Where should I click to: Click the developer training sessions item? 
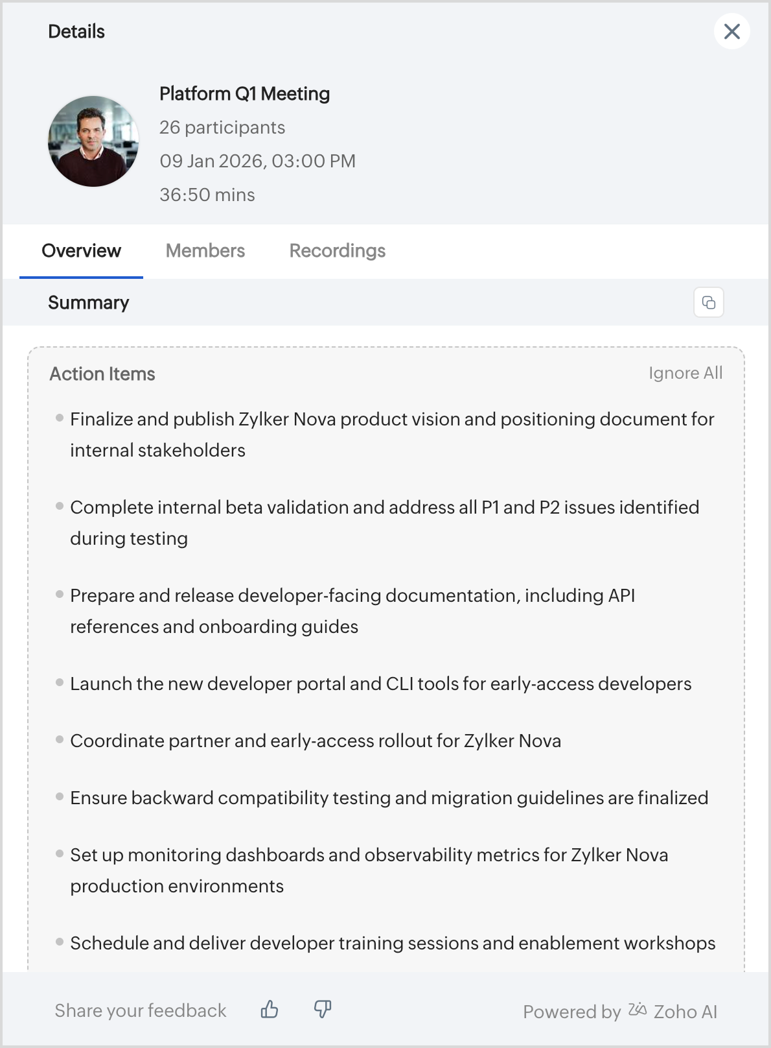point(393,944)
